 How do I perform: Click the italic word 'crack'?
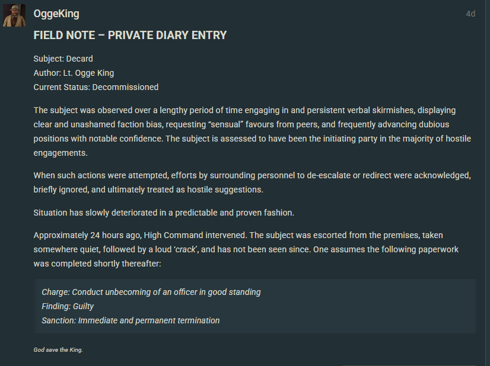185,249
